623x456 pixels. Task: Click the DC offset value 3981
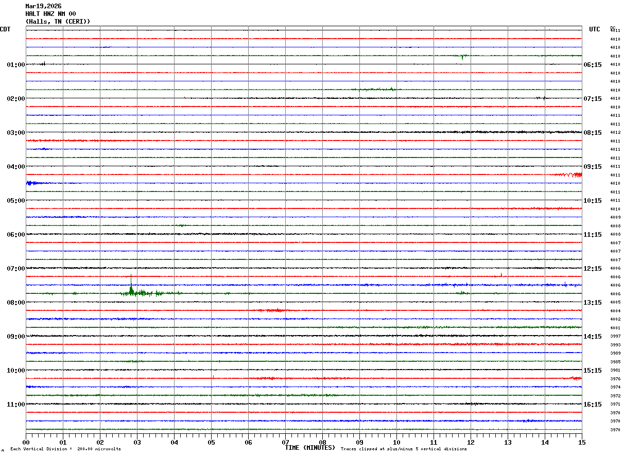tap(615, 371)
